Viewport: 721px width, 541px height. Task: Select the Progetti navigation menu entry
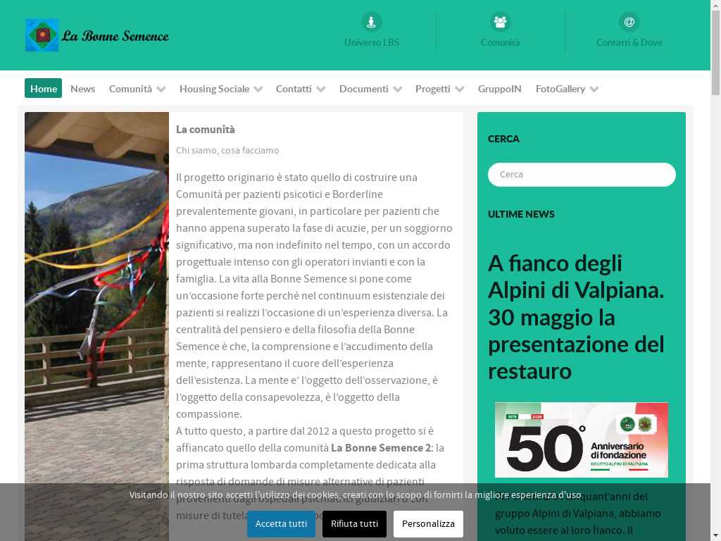click(433, 89)
